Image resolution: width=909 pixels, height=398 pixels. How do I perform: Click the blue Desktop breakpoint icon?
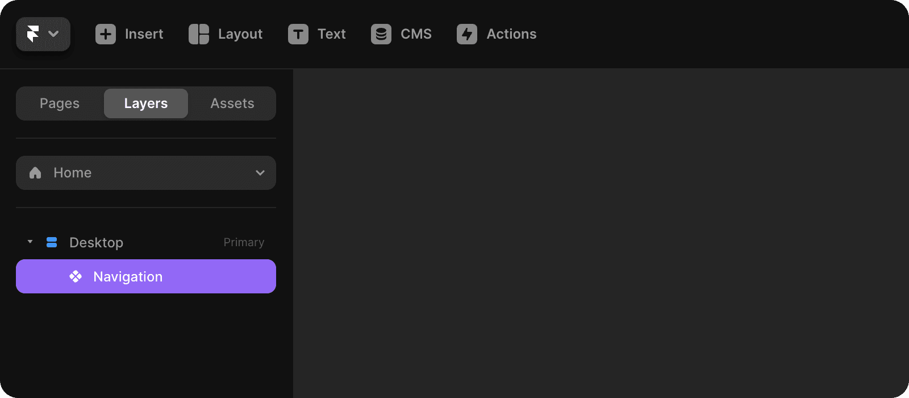(x=52, y=242)
